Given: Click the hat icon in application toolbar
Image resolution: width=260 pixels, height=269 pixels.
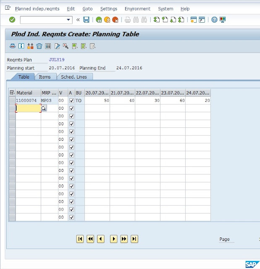Looking at the screenshot, I should click(x=13, y=46).
